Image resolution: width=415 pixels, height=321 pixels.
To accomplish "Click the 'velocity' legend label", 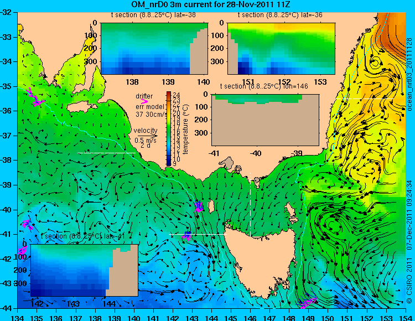I will coord(146,131).
